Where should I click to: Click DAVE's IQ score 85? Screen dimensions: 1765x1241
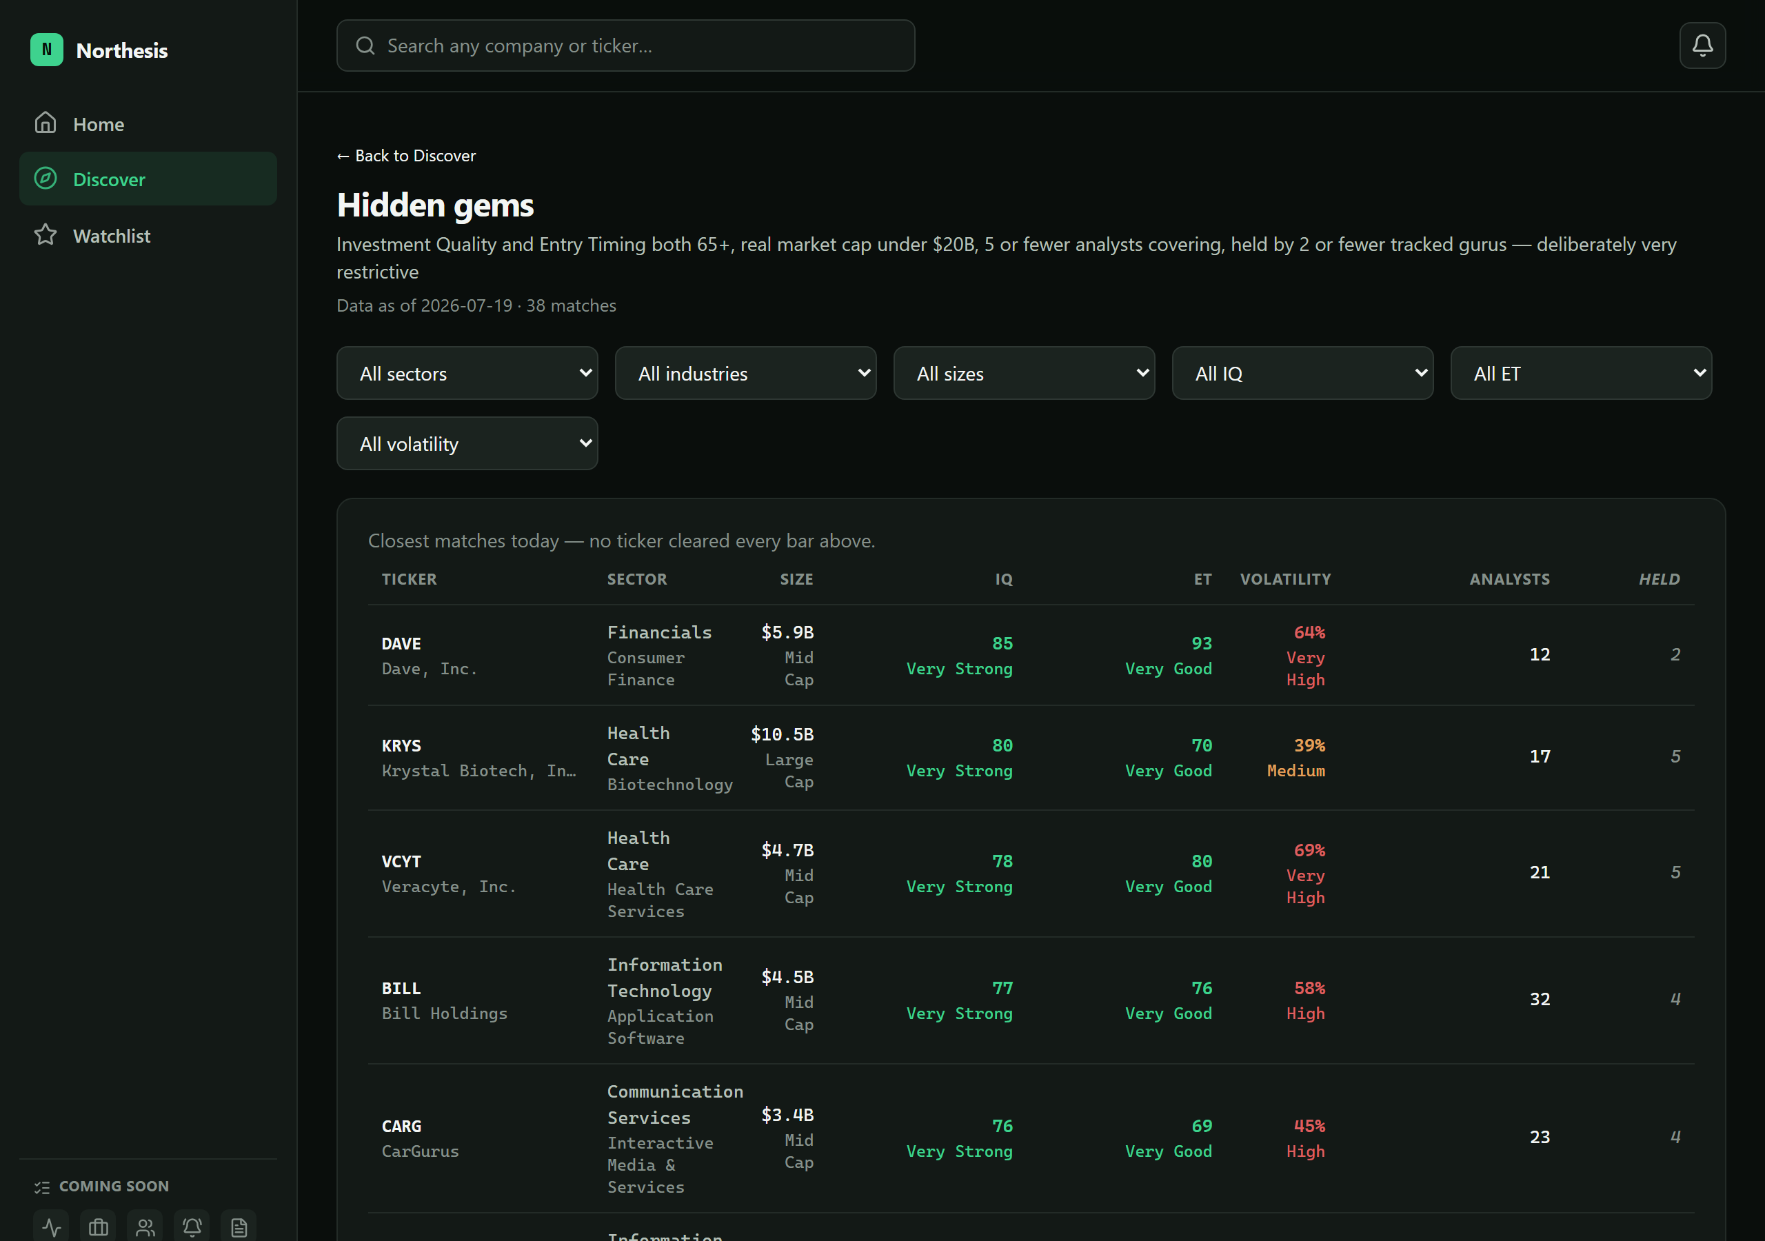[1002, 643]
